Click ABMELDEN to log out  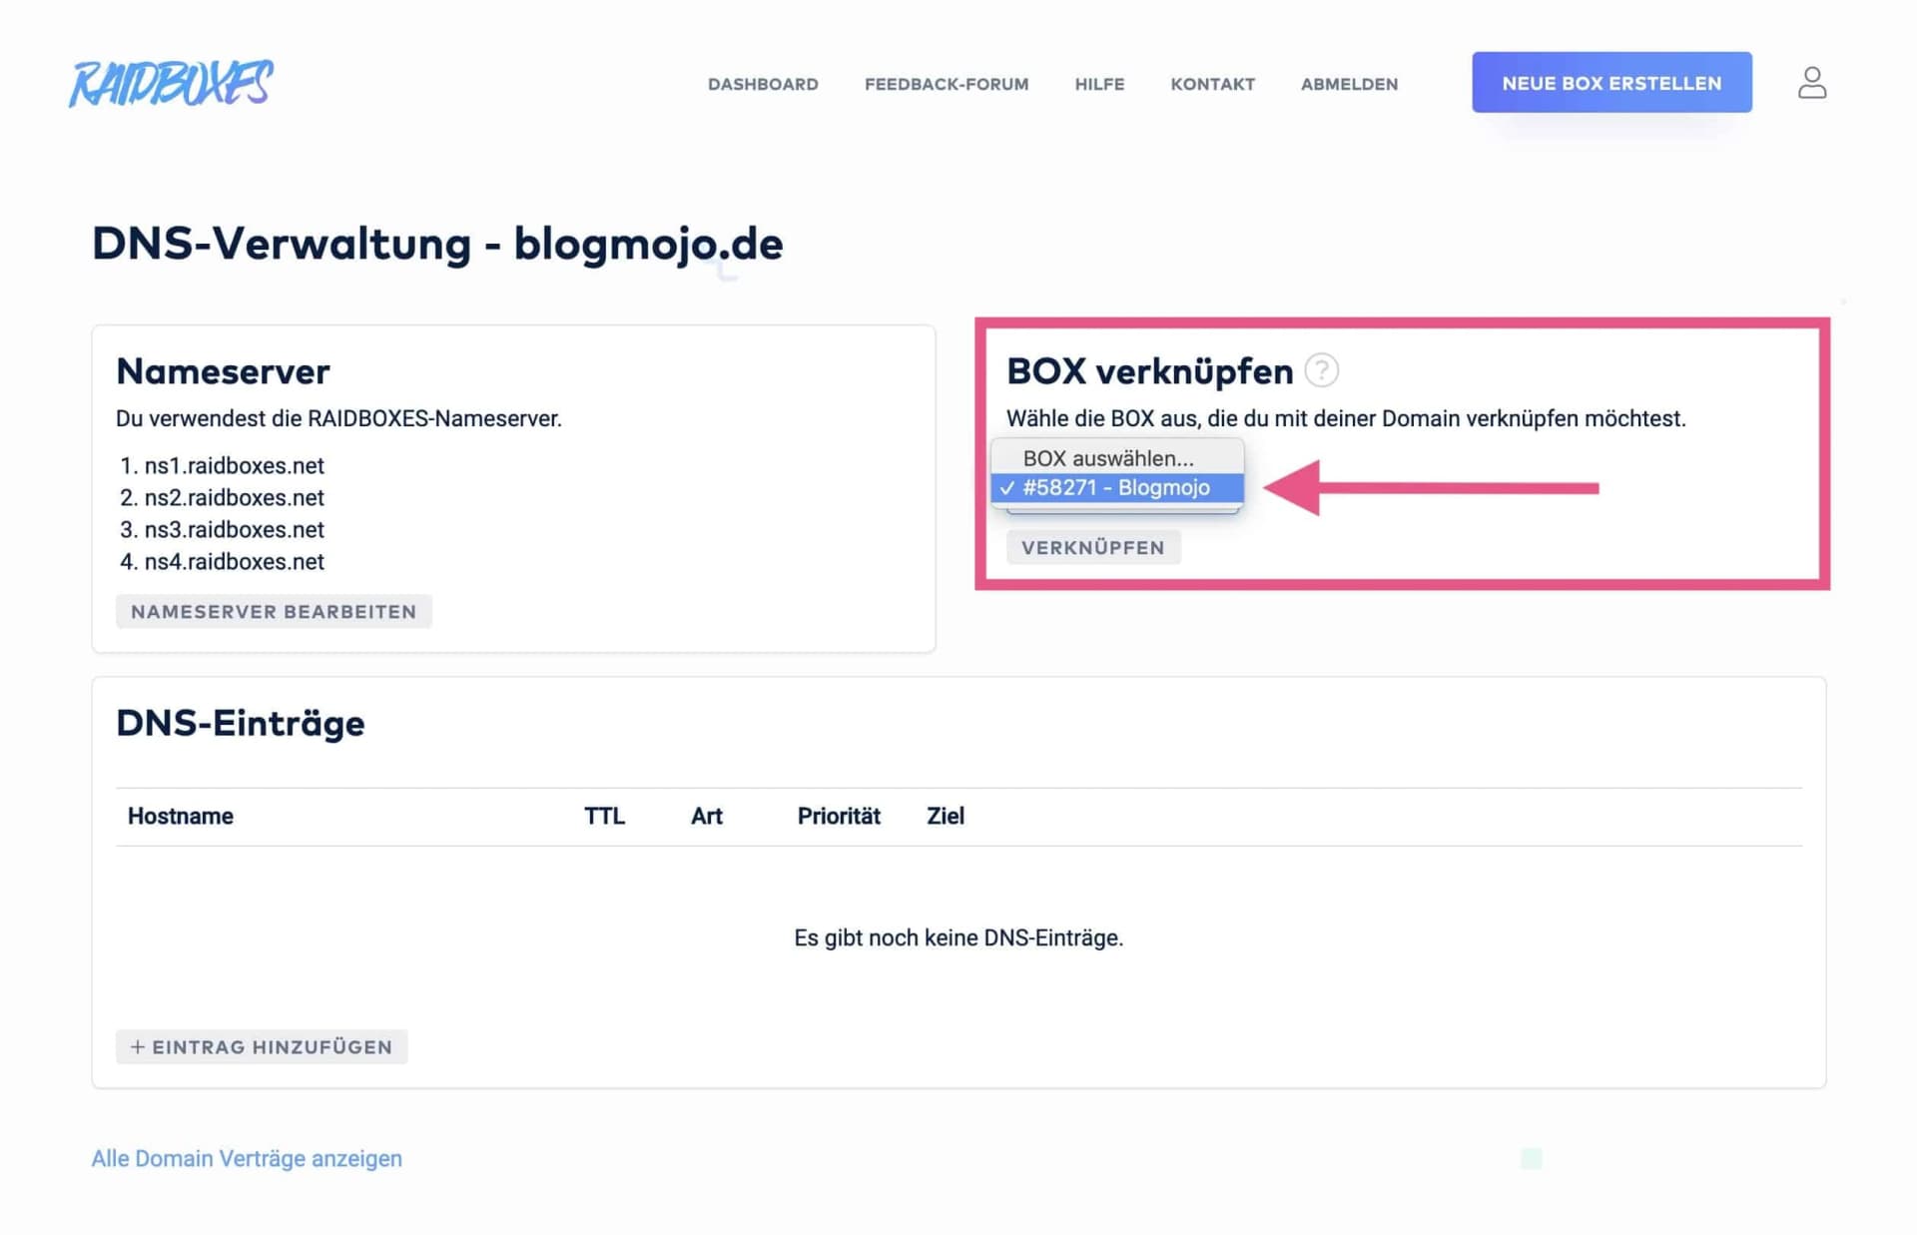pos(1349,84)
